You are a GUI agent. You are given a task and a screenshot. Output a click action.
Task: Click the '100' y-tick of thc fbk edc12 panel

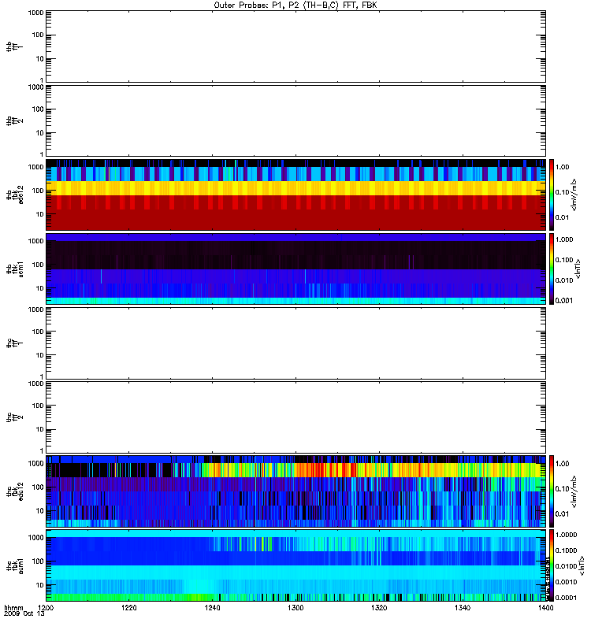coord(38,487)
